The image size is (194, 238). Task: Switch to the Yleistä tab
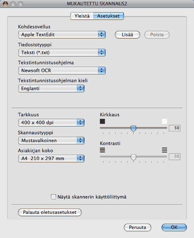click(82, 16)
